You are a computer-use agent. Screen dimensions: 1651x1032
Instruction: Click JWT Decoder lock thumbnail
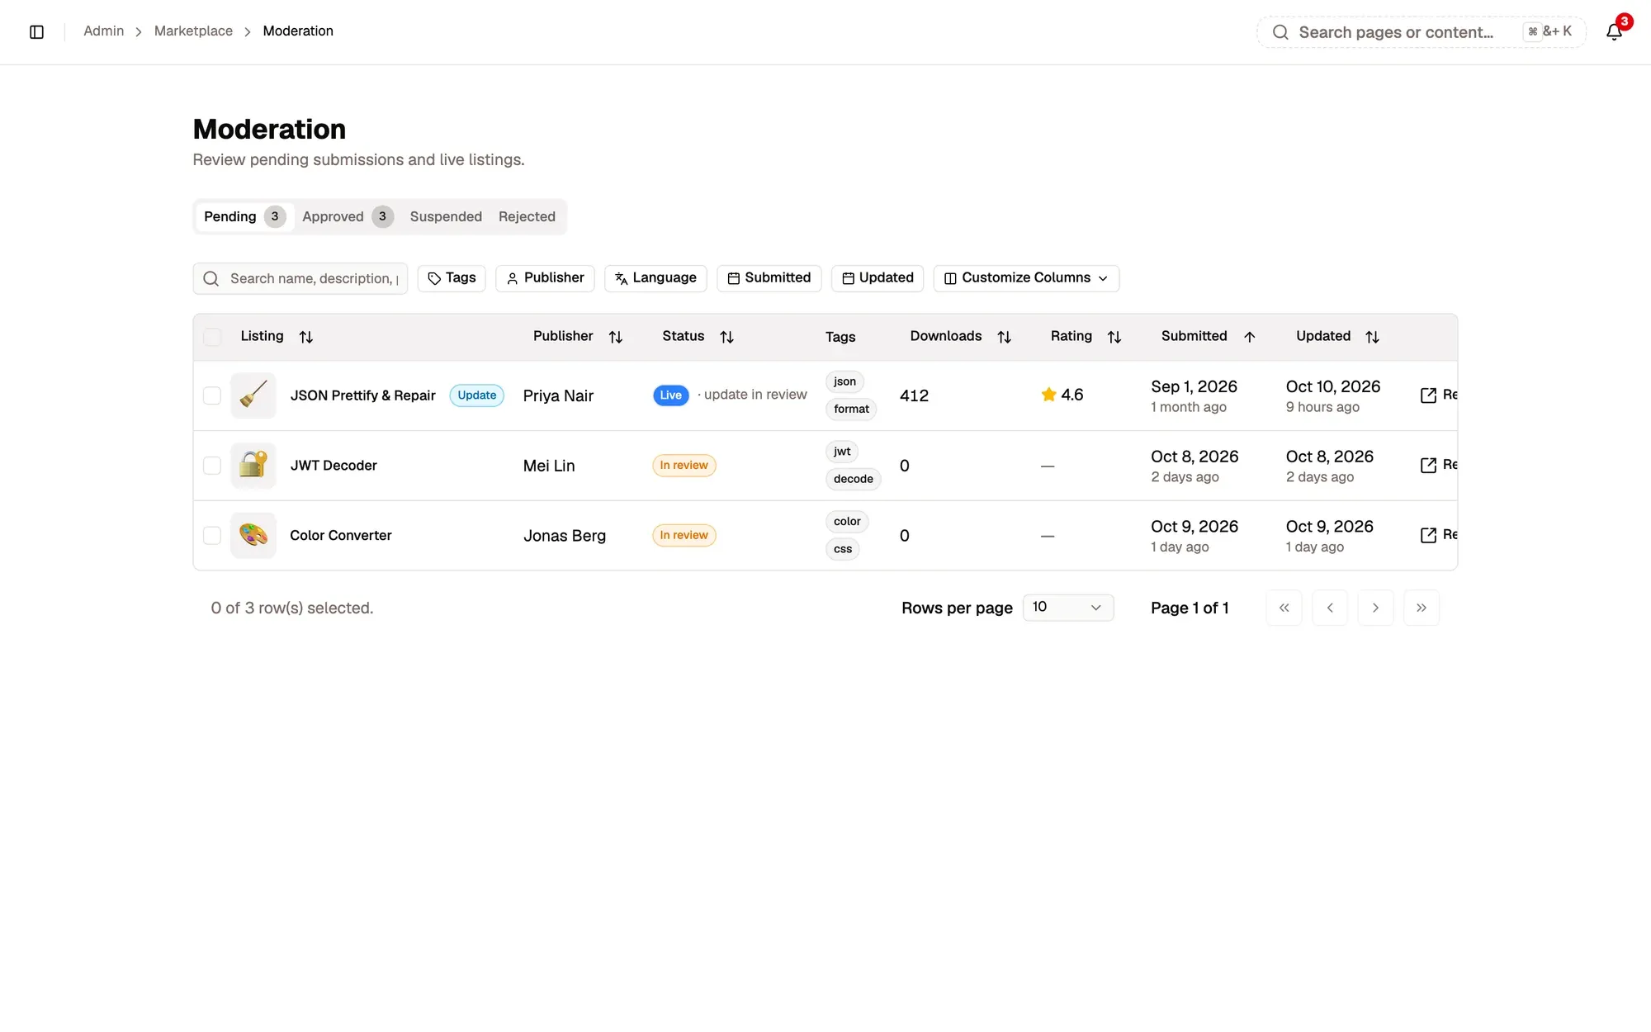[x=253, y=466]
